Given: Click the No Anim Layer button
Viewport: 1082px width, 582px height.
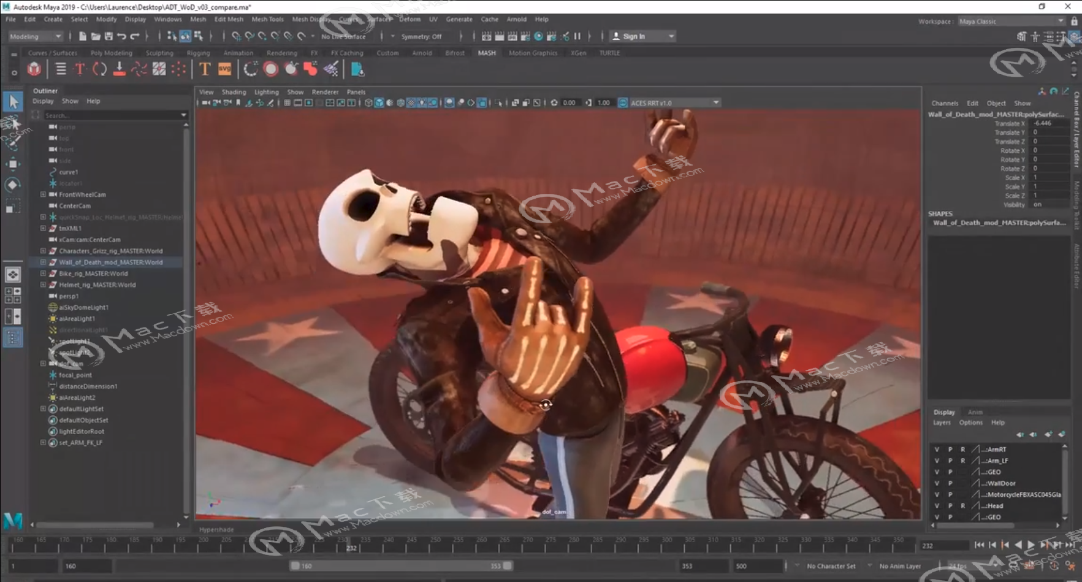Looking at the screenshot, I should (x=900, y=566).
